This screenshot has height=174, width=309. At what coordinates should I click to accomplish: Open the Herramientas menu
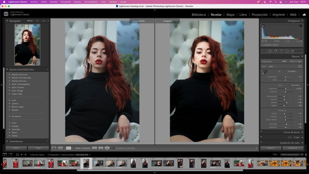pos(91,2)
